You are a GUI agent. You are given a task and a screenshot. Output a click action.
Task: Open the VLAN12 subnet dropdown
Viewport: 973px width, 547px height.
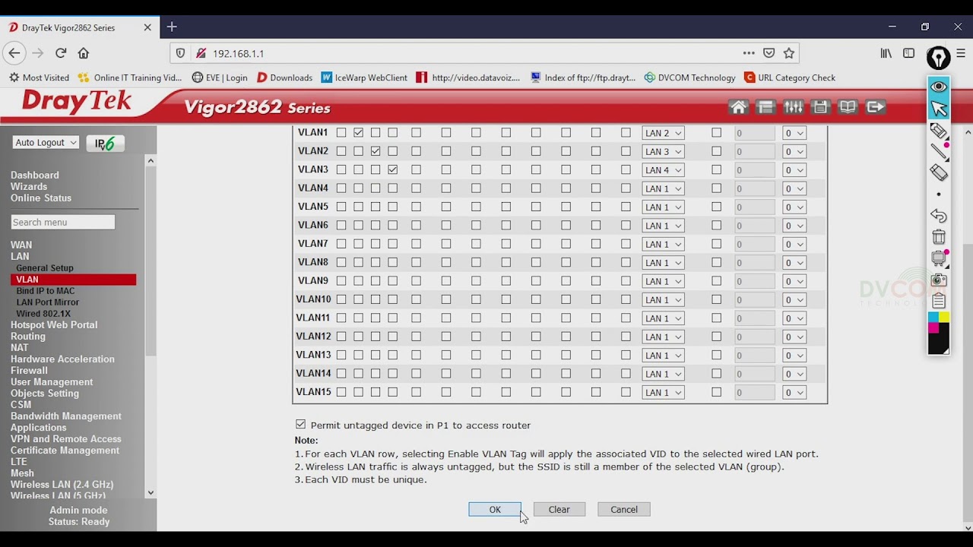tap(663, 337)
